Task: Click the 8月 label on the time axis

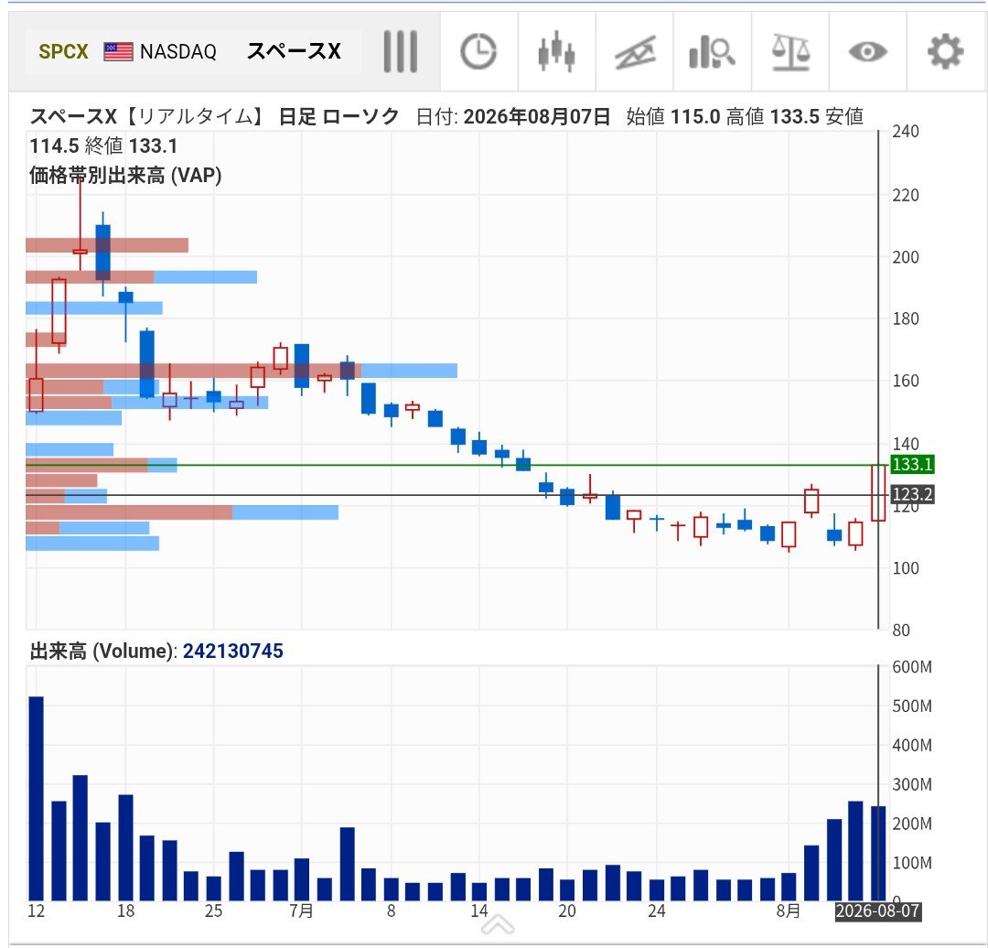Action: tap(789, 910)
